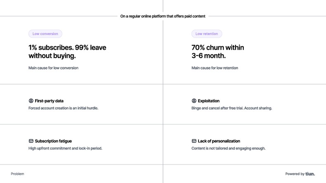Image resolution: width=326 pixels, height=183 pixels.
Task: Click the slide title about paid content
Action: pos(163,16)
